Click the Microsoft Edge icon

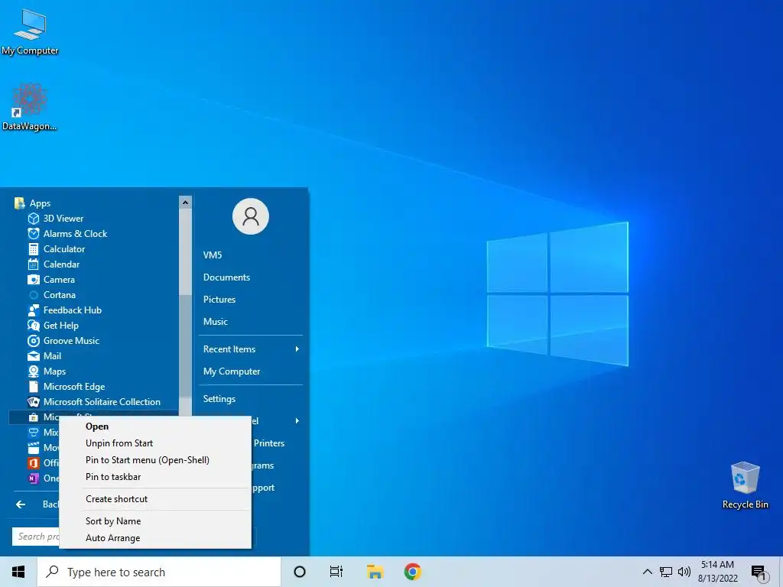34,387
